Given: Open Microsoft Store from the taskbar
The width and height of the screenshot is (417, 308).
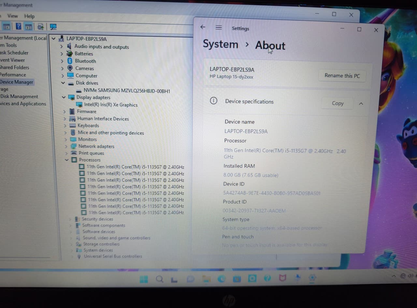Looking at the screenshot, I should pos(237,279).
